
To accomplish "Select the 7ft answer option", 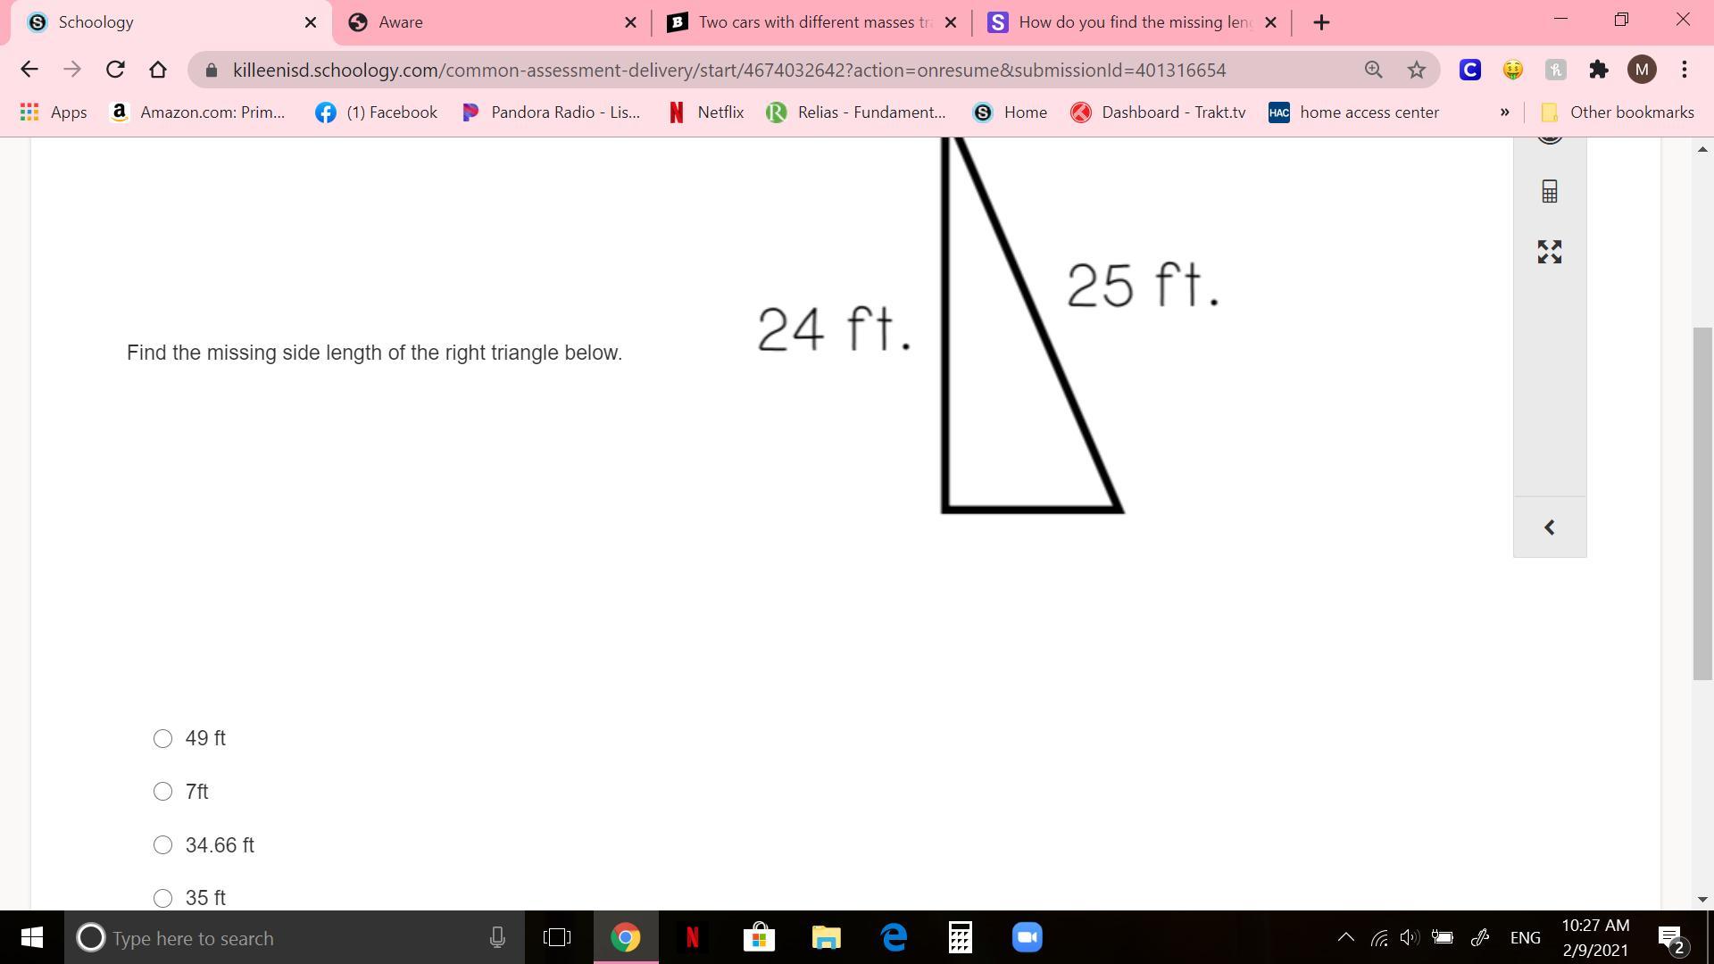I will click(162, 792).
